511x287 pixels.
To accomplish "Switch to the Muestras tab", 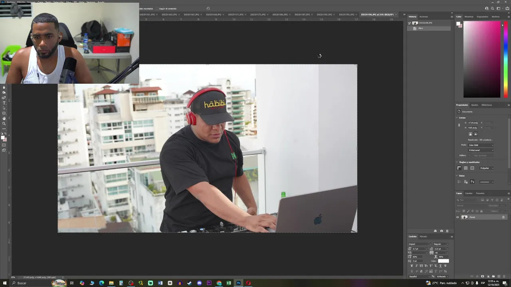I will point(469,17).
